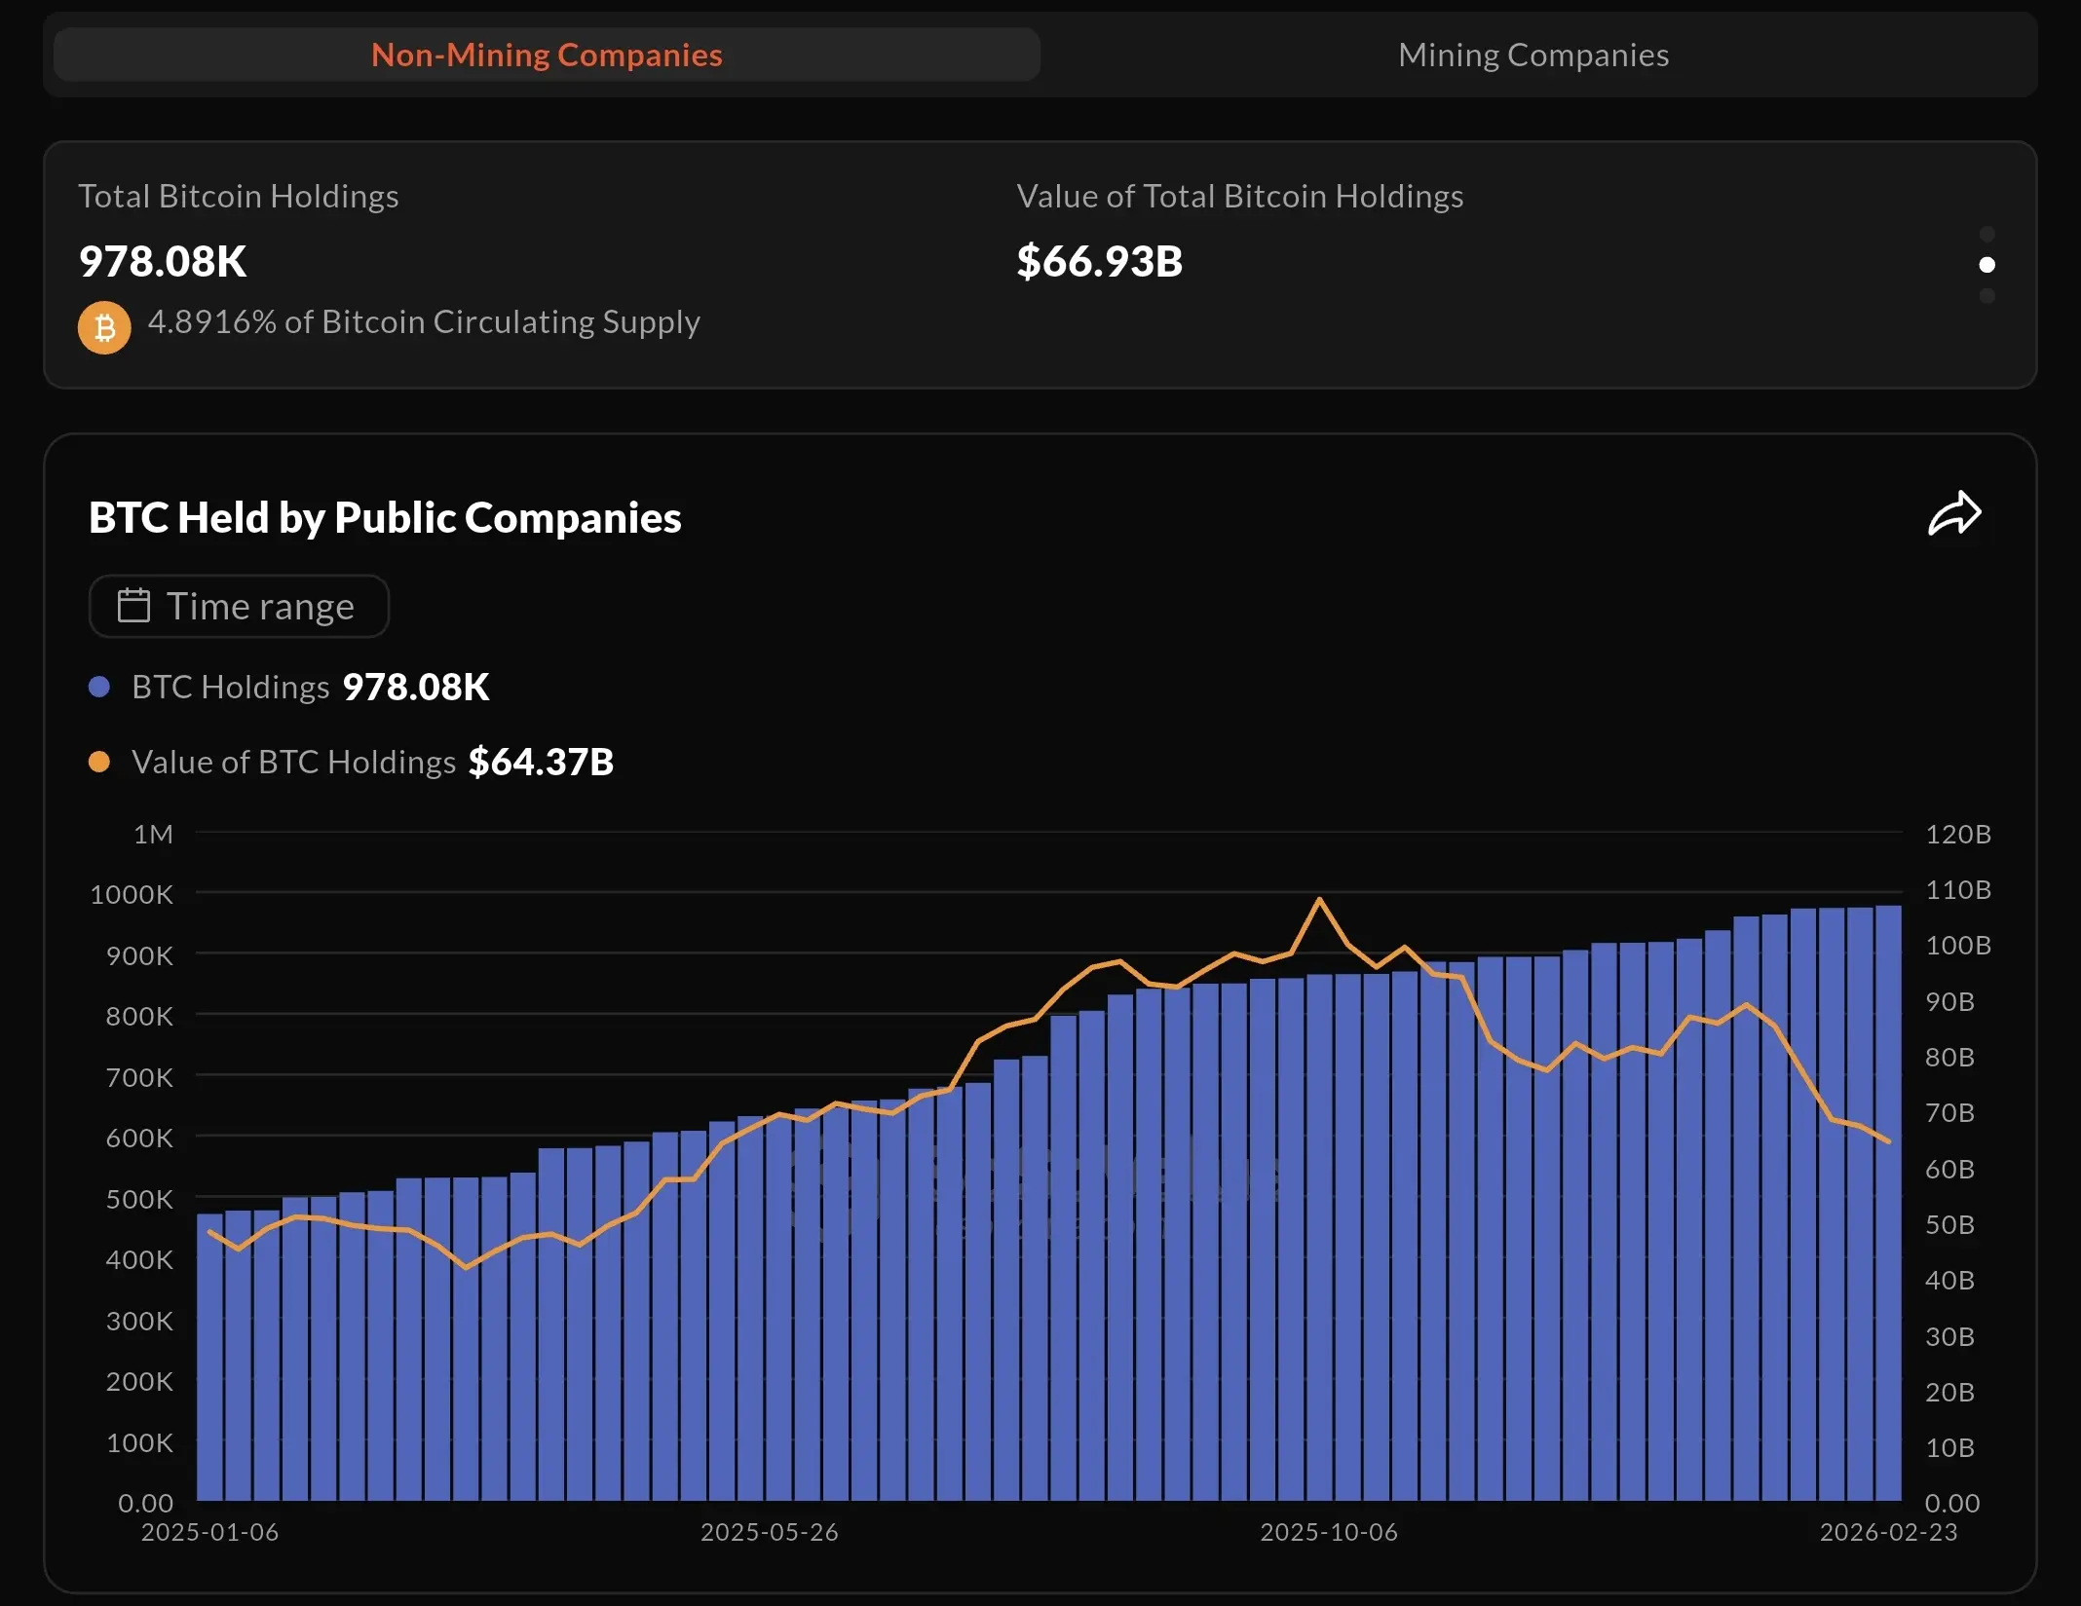Viewport: 2081px width, 1606px height.
Task: Click the BTC Held by Public Companies title
Action: 385,518
